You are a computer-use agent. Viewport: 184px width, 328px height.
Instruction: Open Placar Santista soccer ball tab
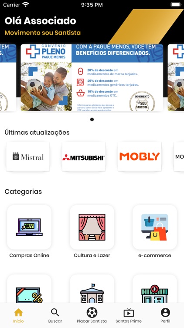92,315
